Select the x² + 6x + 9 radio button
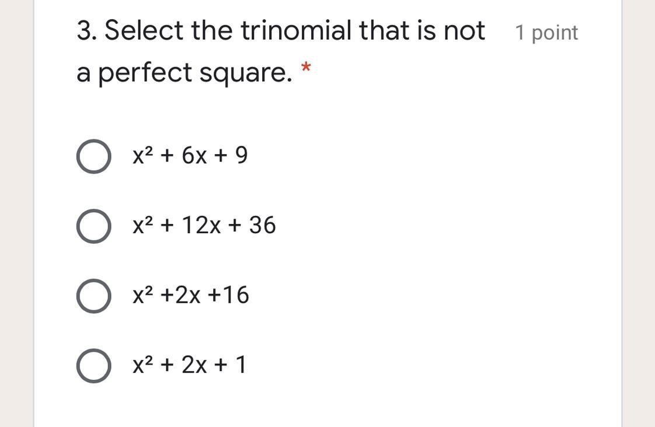The height and width of the screenshot is (427, 655). point(94,156)
